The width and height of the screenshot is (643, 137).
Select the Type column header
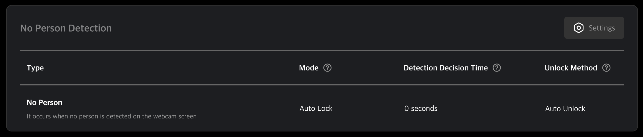click(x=35, y=68)
